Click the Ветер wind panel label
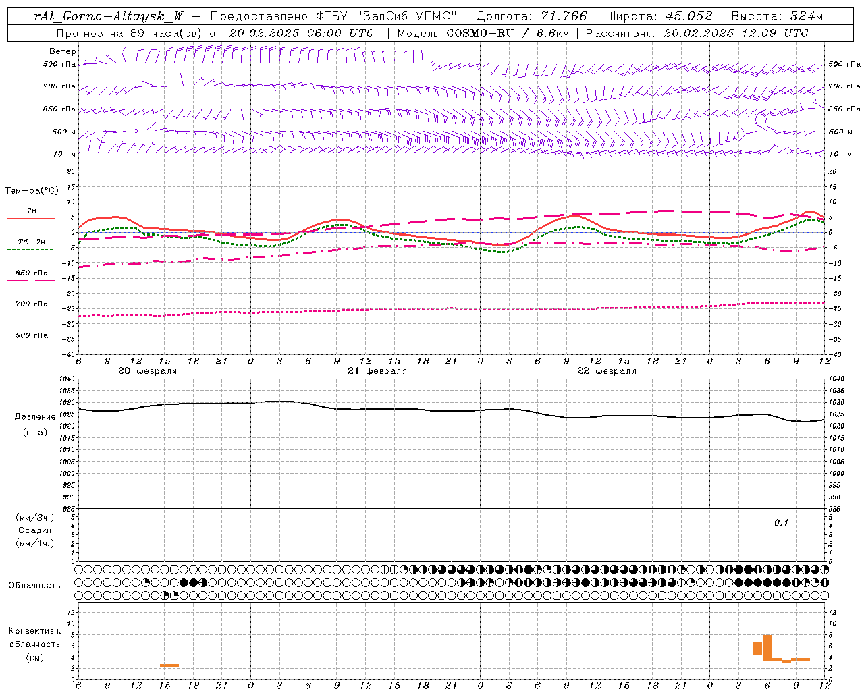The image size is (864, 691). [63, 51]
